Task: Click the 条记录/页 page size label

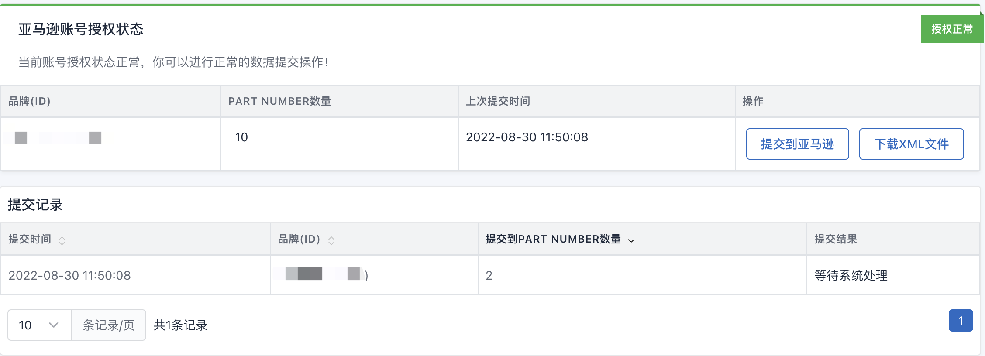Action: tap(108, 325)
